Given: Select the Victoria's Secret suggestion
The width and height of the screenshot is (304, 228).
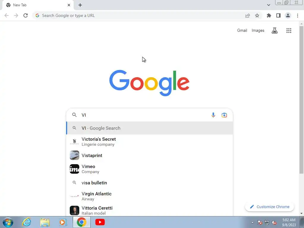Looking at the screenshot, I should click(150, 142).
